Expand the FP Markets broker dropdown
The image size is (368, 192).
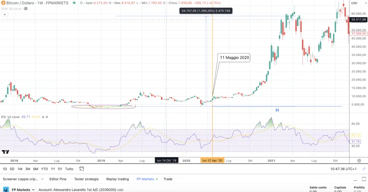(33, 189)
